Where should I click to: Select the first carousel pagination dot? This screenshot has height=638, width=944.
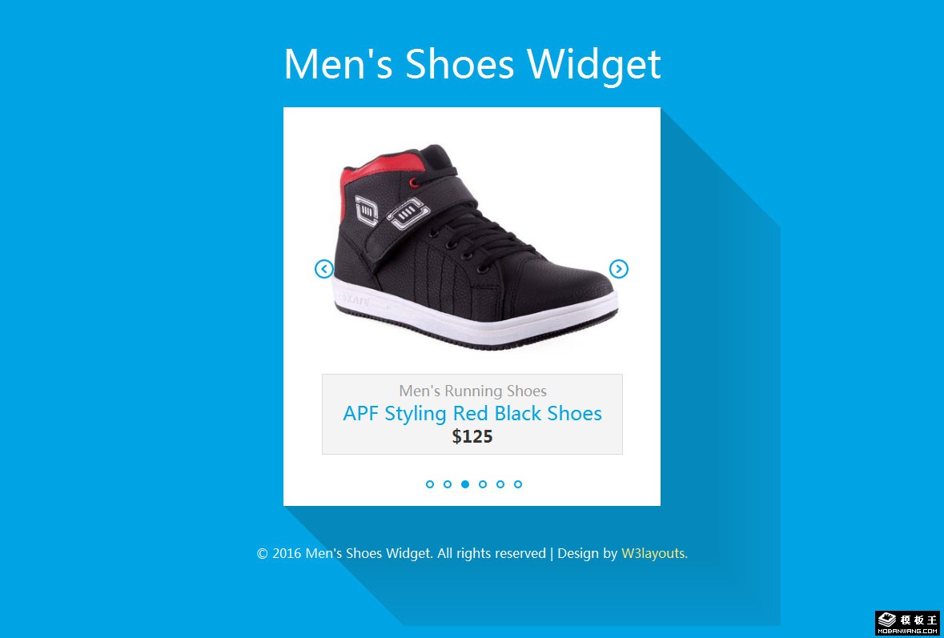[430, 484]
